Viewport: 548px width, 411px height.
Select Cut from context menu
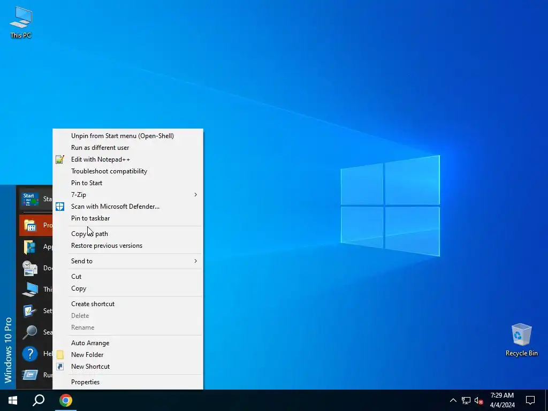[128, 277]
